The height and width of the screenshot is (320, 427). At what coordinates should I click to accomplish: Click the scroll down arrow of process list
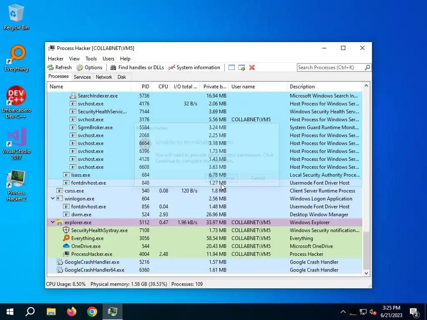(x=366, y=273)
